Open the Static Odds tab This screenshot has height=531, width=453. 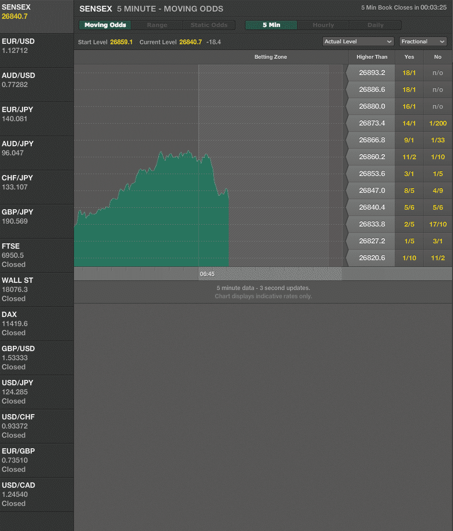[x=209, y=25]
